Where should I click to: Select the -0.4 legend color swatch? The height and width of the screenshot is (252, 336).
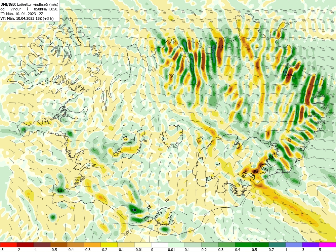76,245
